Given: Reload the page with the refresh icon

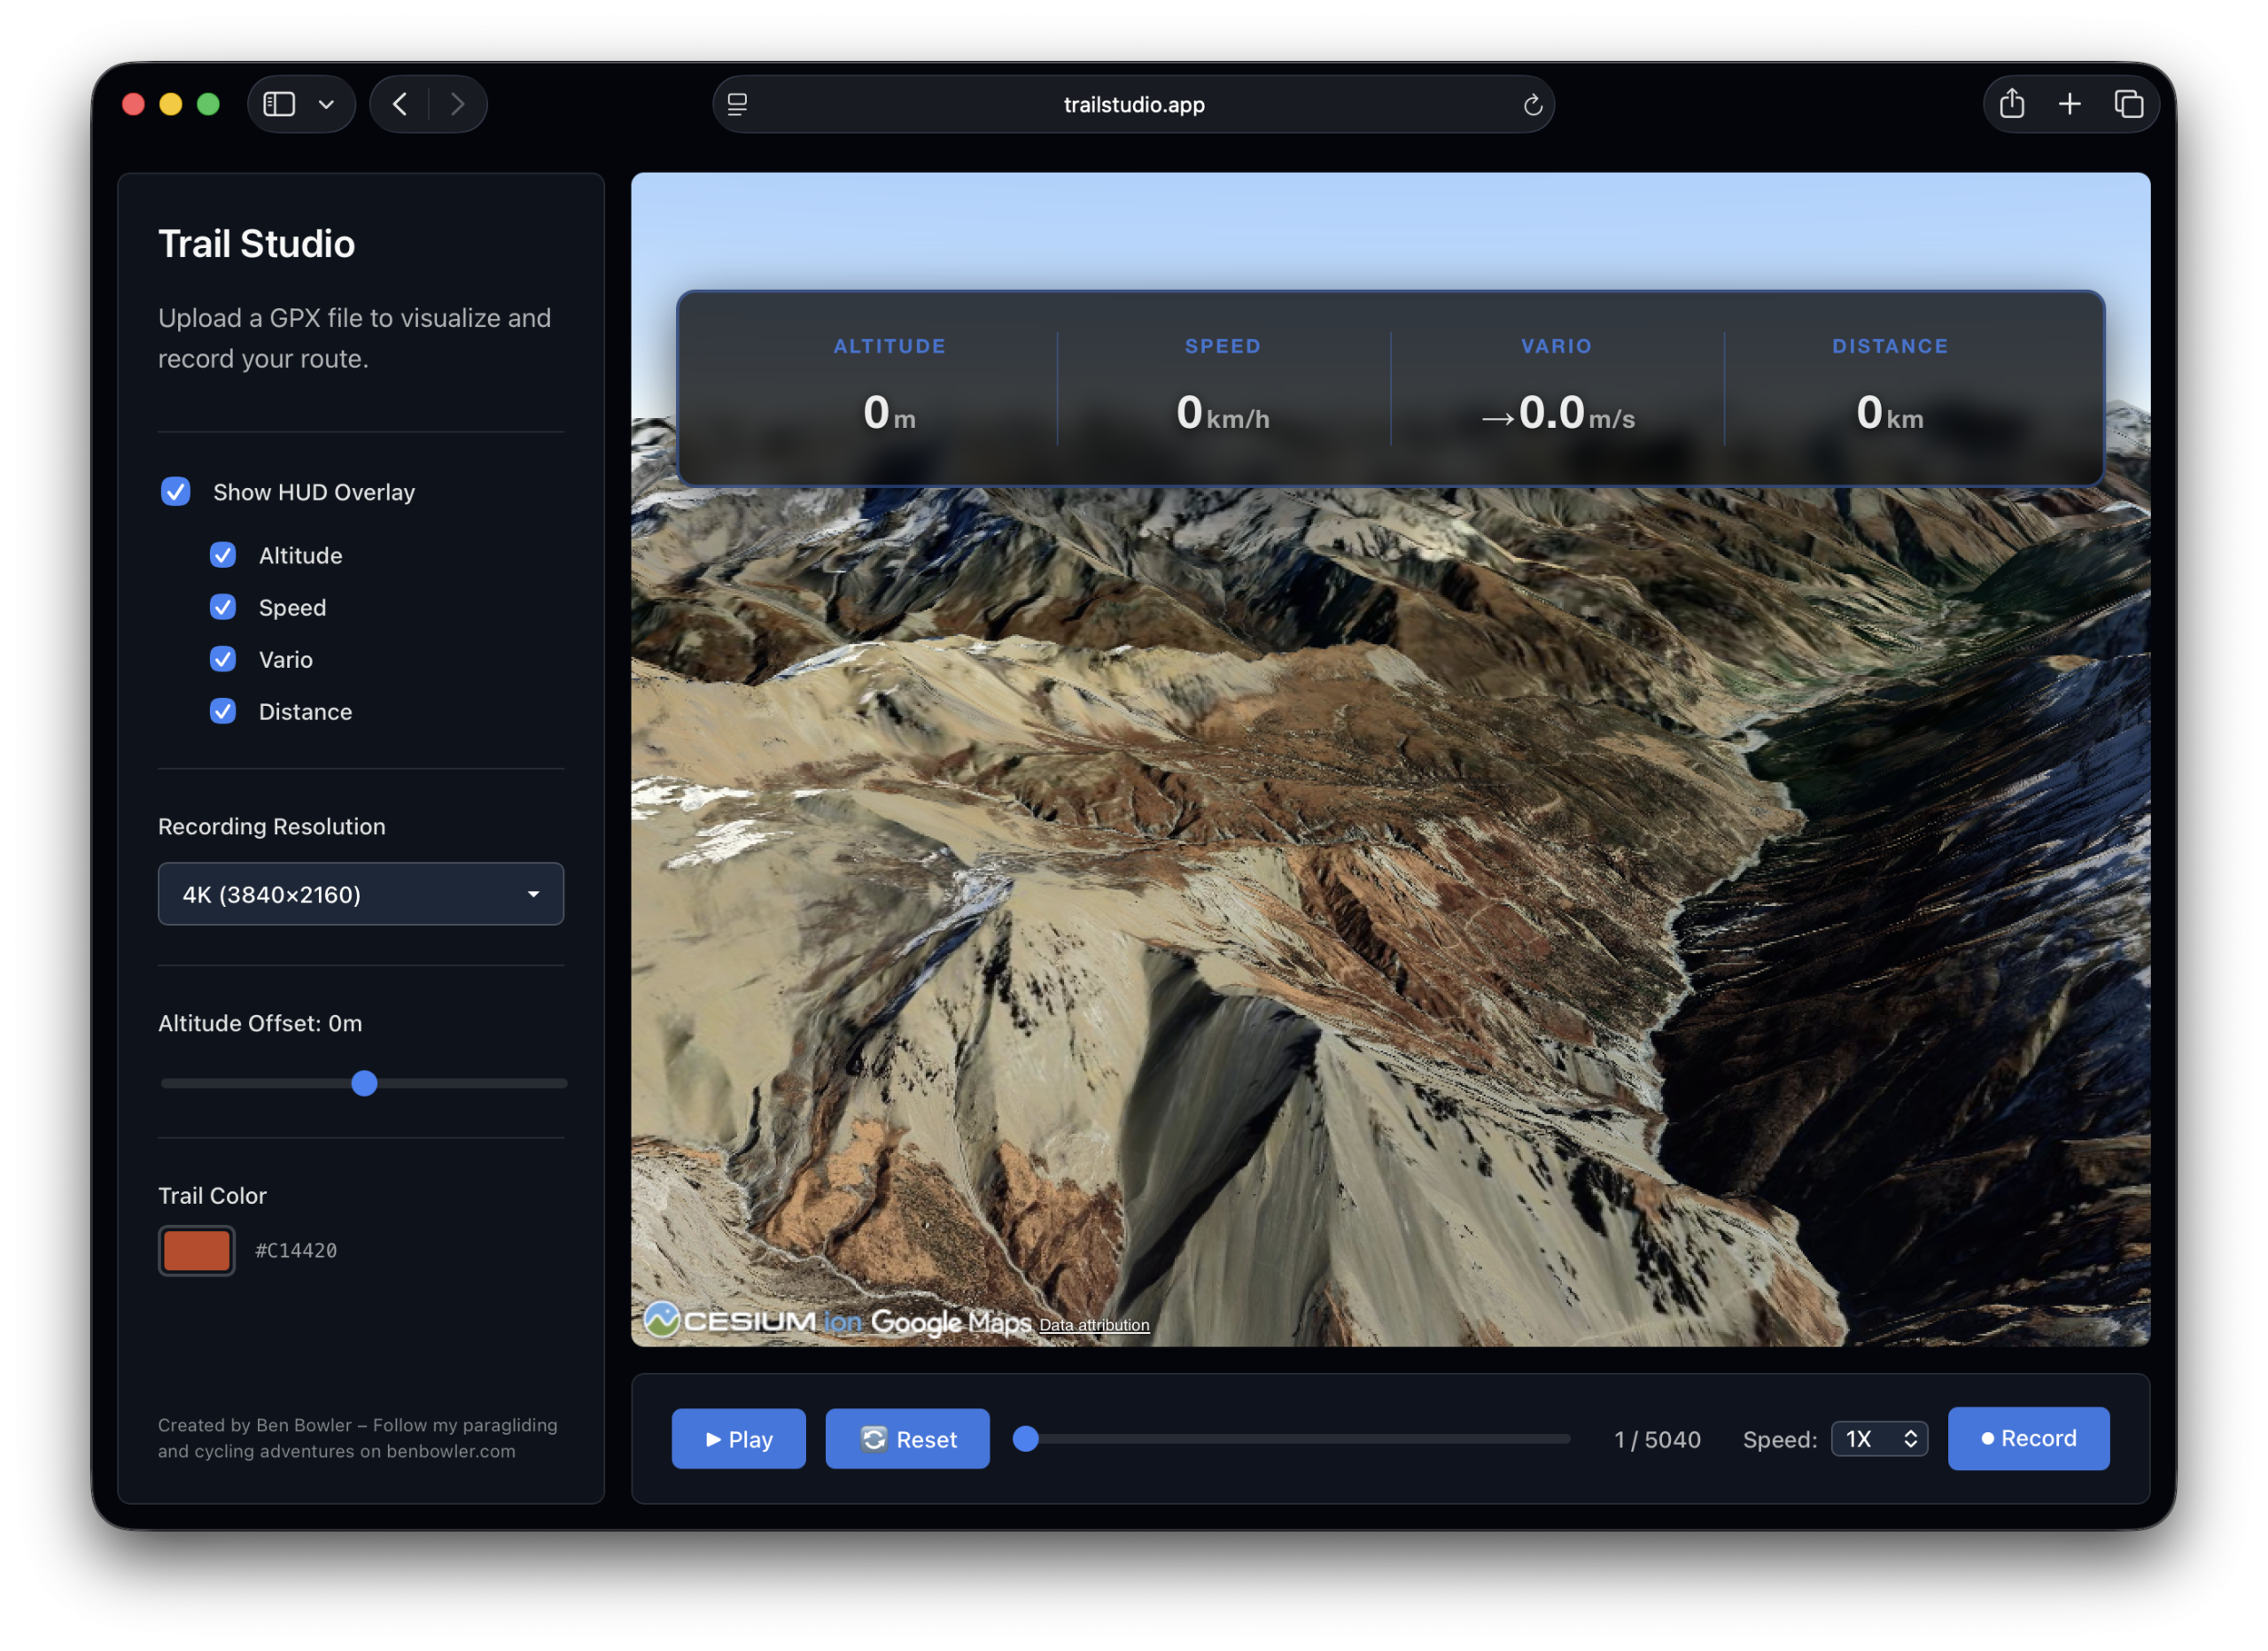Looking at the screenshot, I should pyautogui.click(x=1532, y=105).
